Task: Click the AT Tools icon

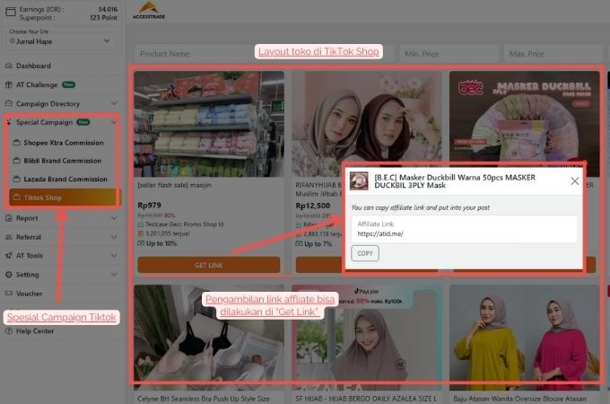Action: click(9, 255)
